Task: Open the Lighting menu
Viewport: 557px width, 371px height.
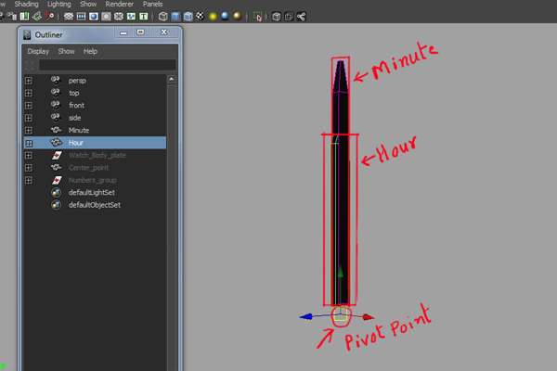Action: click(x=59, y=4)
